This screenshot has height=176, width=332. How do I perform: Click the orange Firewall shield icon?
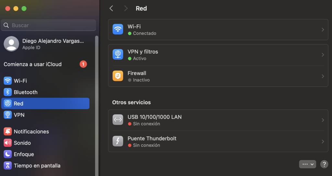118,76
